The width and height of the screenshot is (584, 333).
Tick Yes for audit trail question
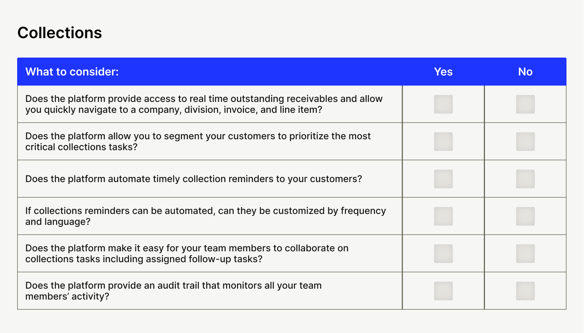click(443, 291)
